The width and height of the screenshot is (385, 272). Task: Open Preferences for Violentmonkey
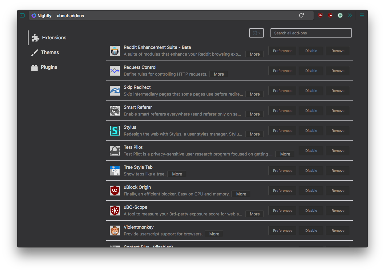pyautogui.click(x=283, y=231)
